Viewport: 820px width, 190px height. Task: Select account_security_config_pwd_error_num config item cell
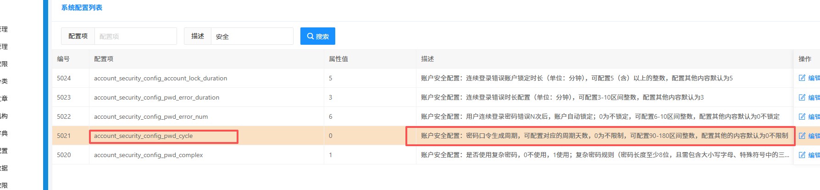151,116
